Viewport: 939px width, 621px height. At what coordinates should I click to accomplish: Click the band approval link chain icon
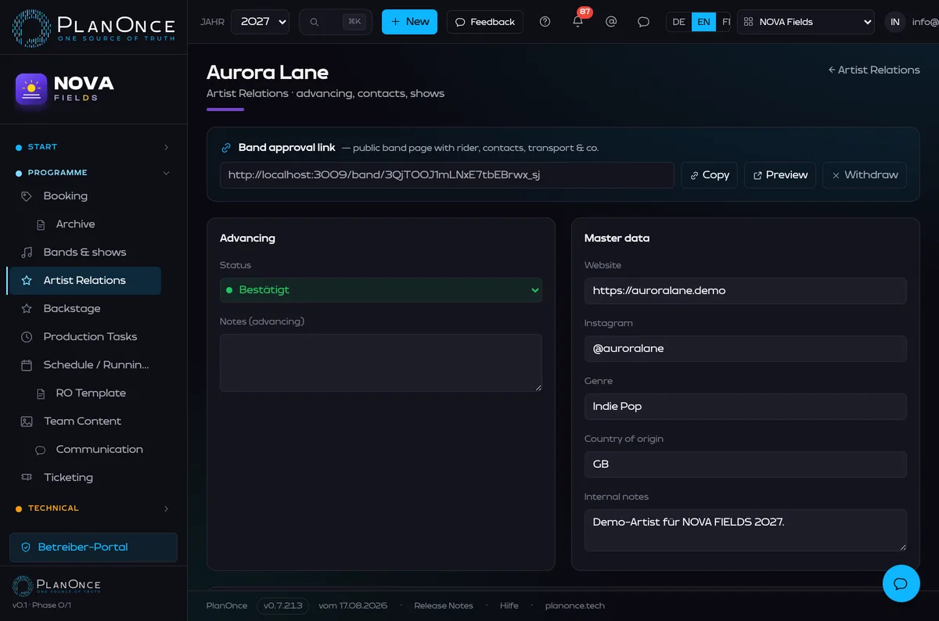pyautogui.click(x=226, y=148)
